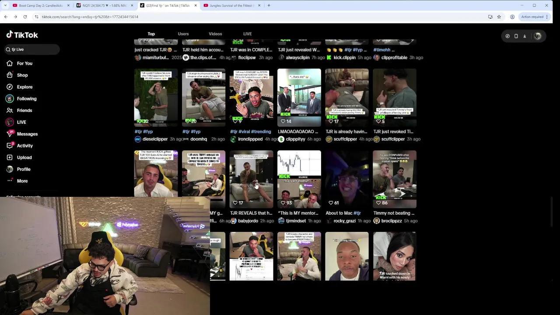Open 'TJR touched down in Miami' thumbnail
560x315 pixels.
395,256
